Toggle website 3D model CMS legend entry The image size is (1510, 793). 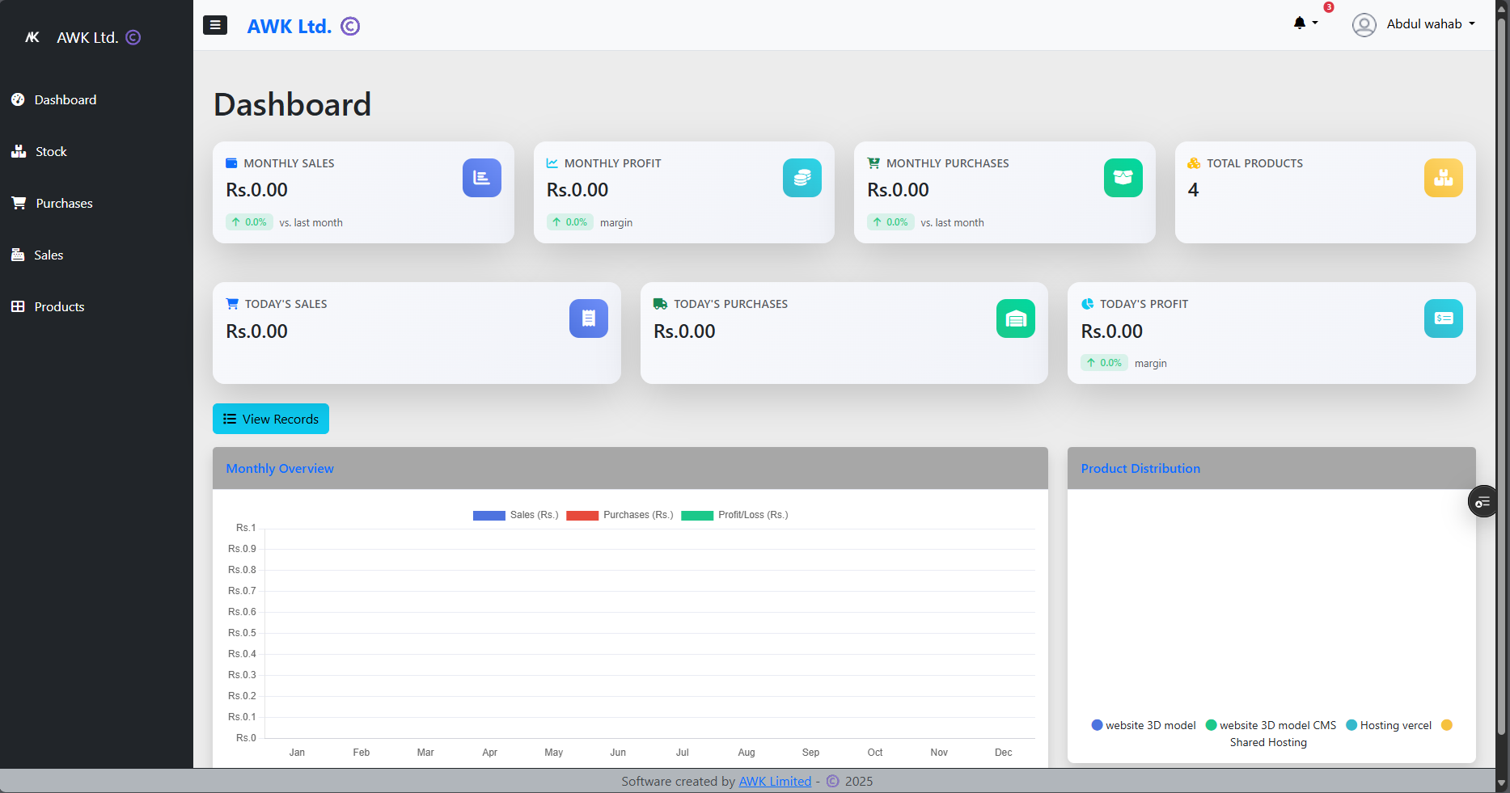[1271, 725]
